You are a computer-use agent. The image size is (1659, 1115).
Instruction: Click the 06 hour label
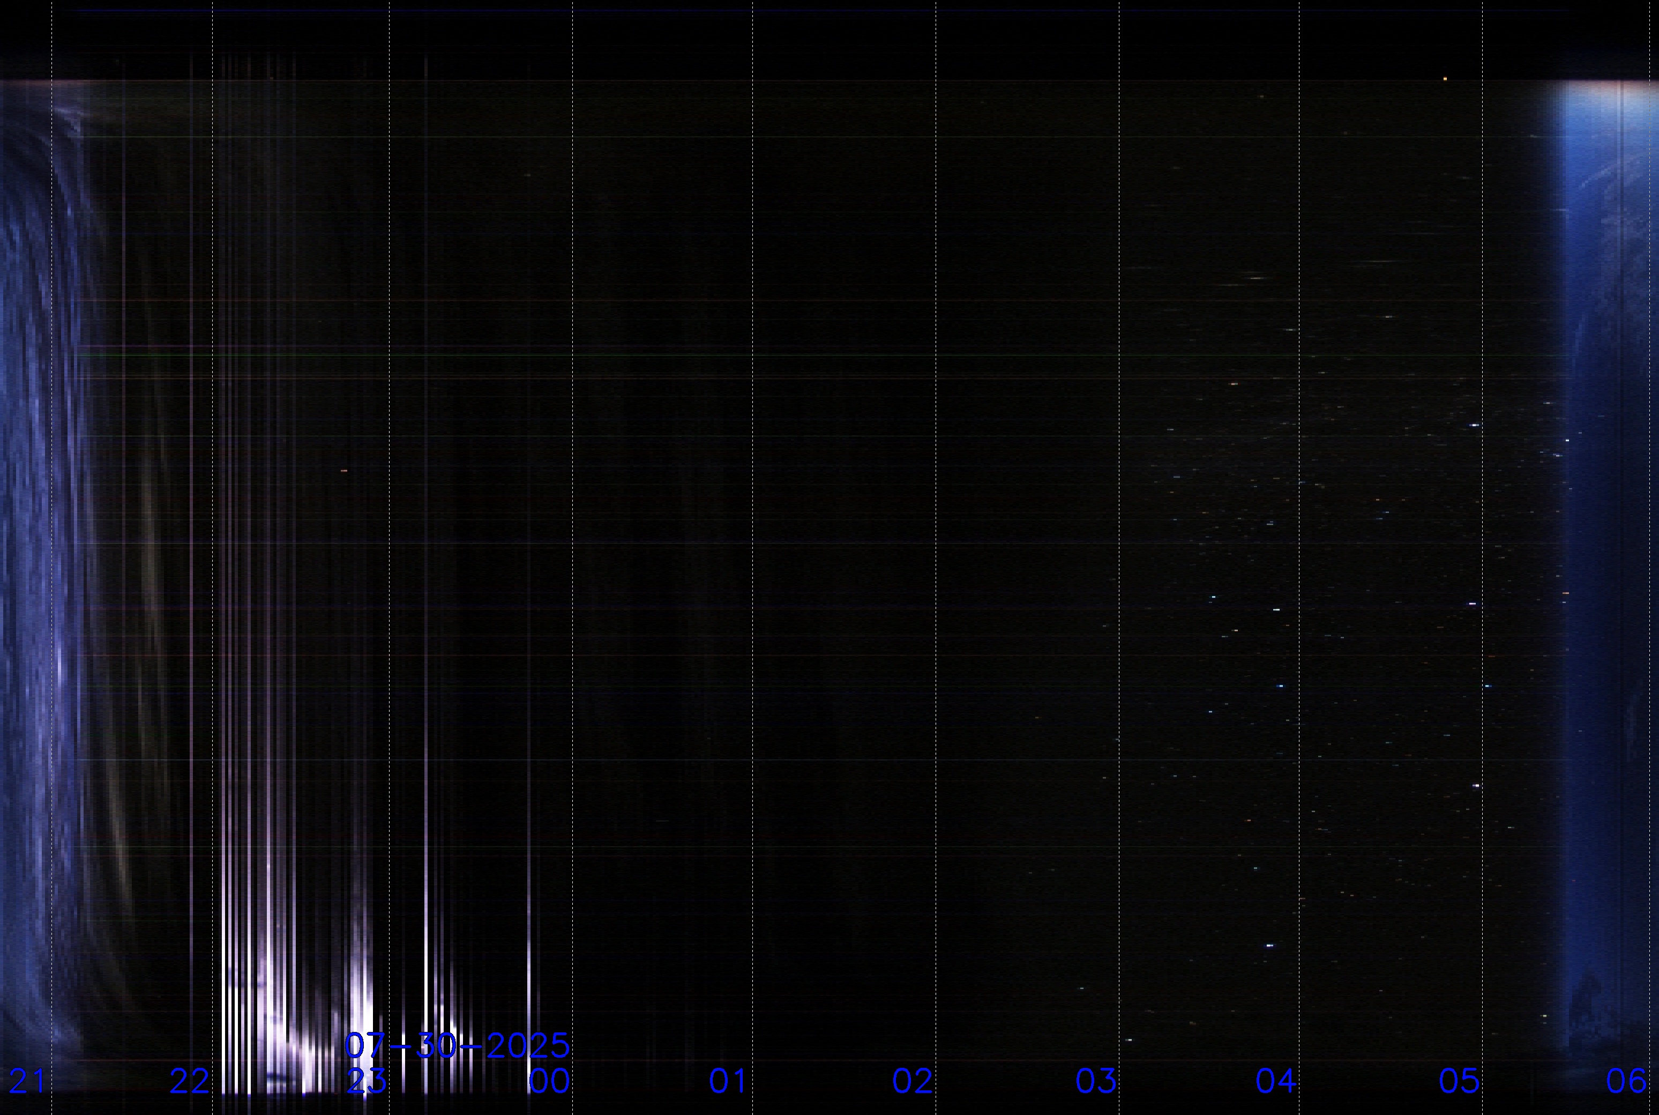(x=1626, y=1082)
